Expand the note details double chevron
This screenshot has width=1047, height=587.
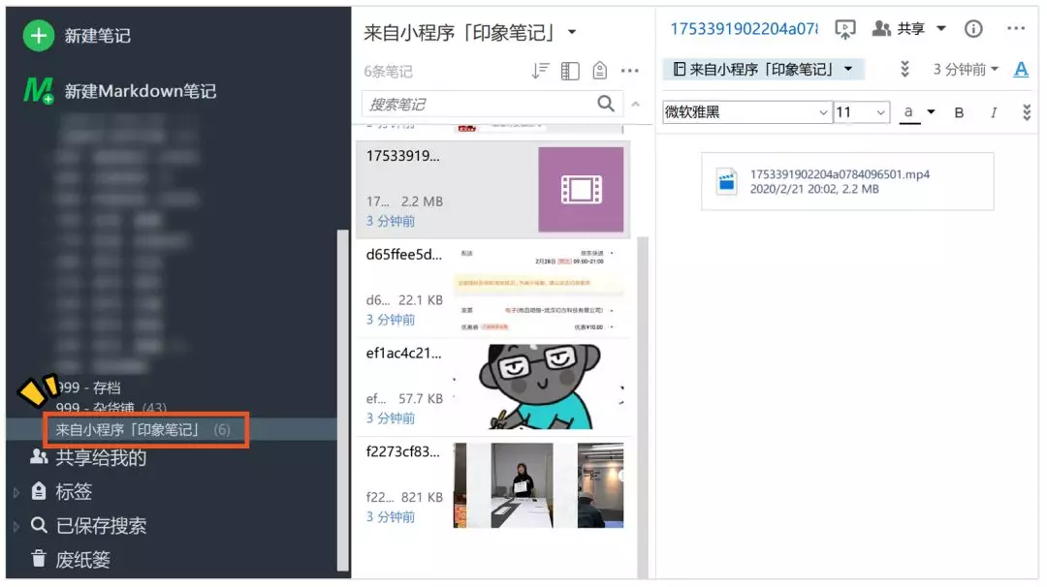tap(904, 69)
